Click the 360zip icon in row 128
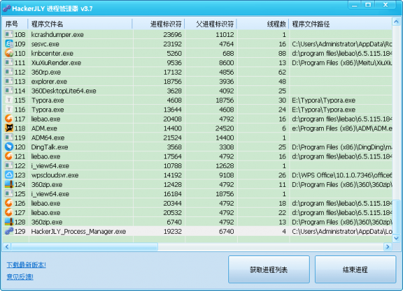Viewport: 403px width, 291px height. [9, 222]
